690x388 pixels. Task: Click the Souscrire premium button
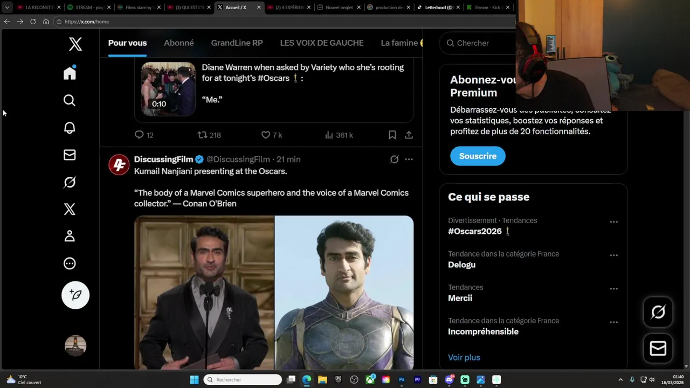478,156
